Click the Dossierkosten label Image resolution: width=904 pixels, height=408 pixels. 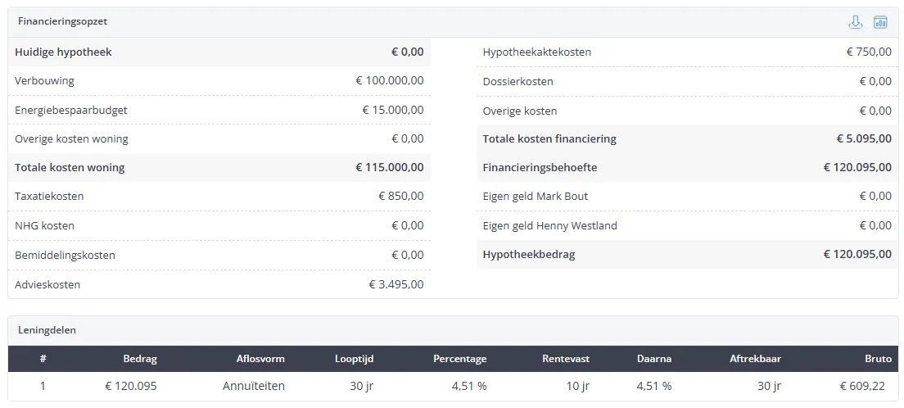(x=518, y=81)
